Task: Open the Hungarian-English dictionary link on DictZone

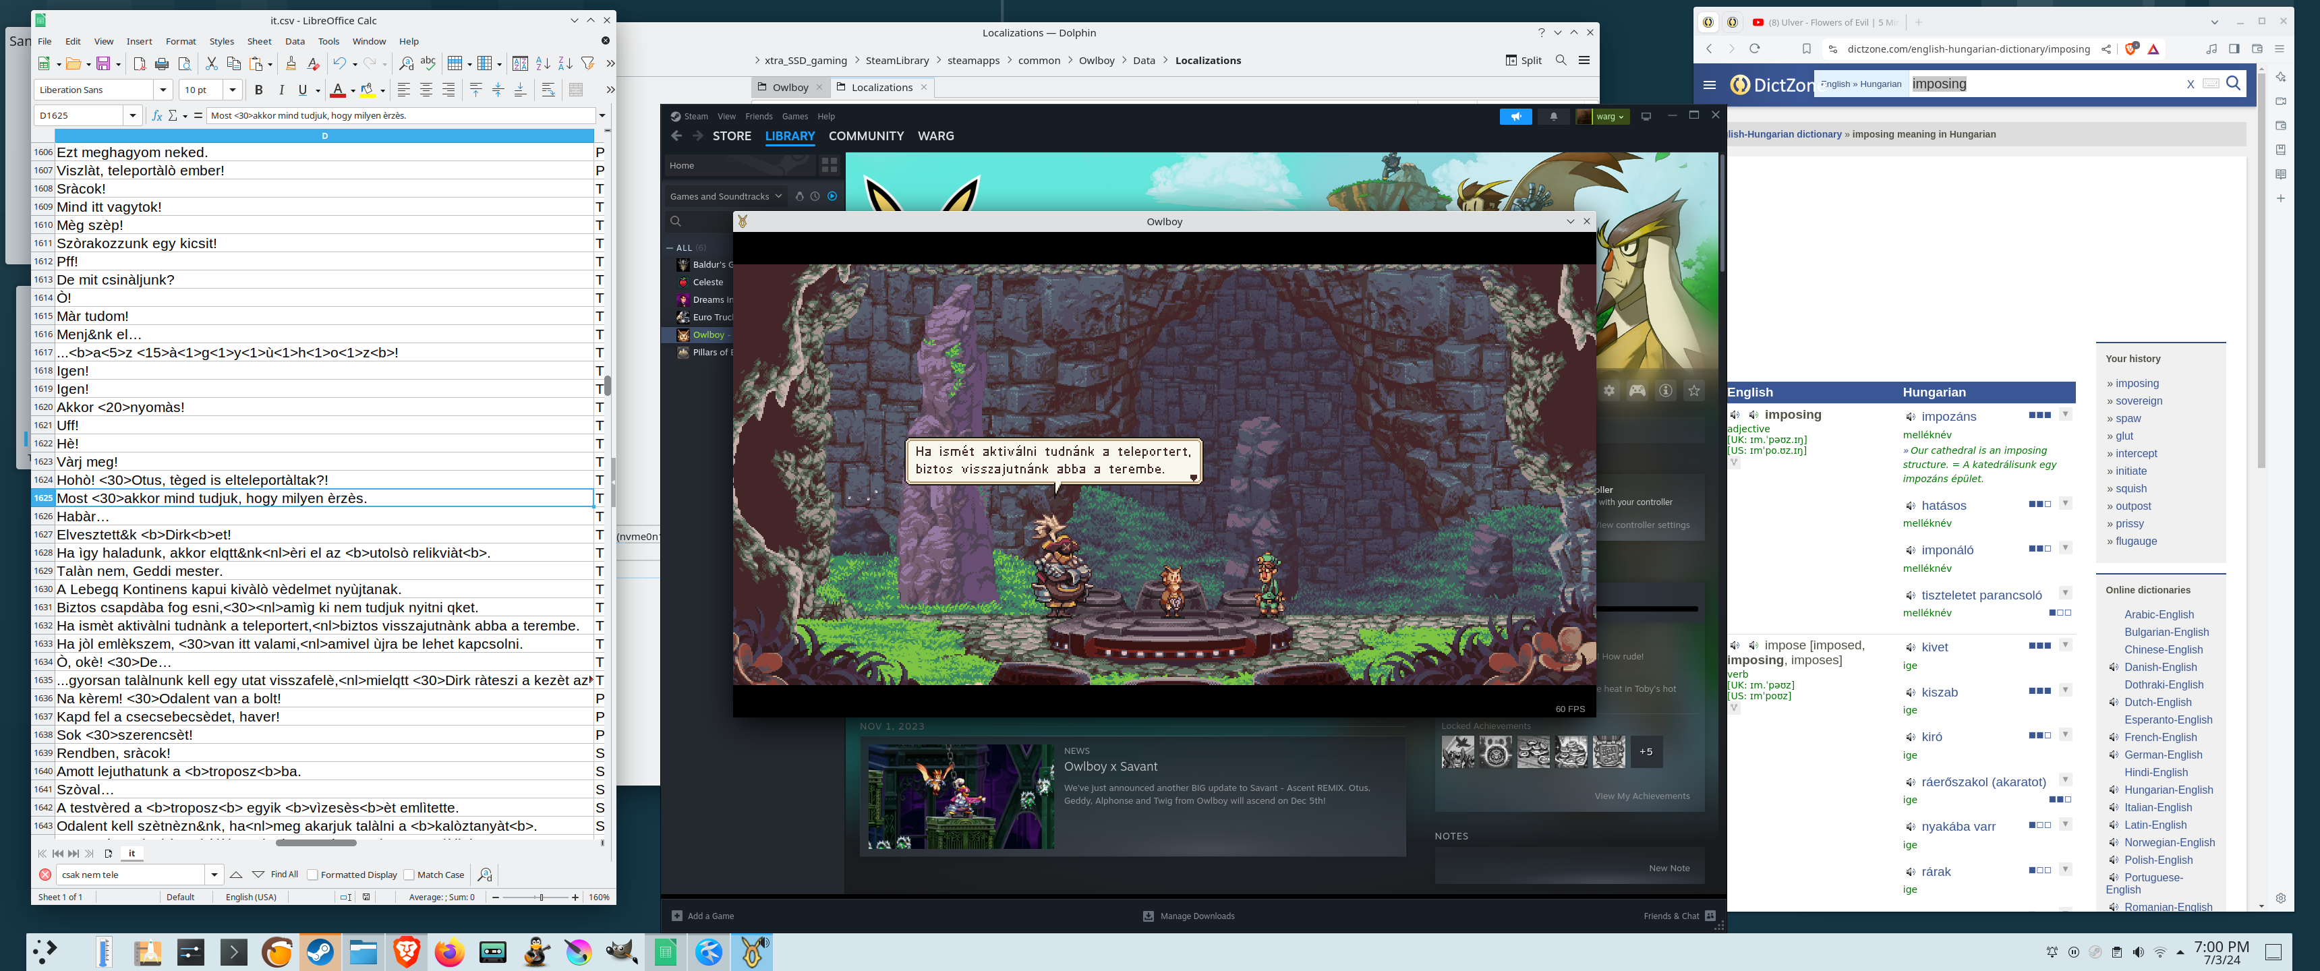Action: point(2168,790)
